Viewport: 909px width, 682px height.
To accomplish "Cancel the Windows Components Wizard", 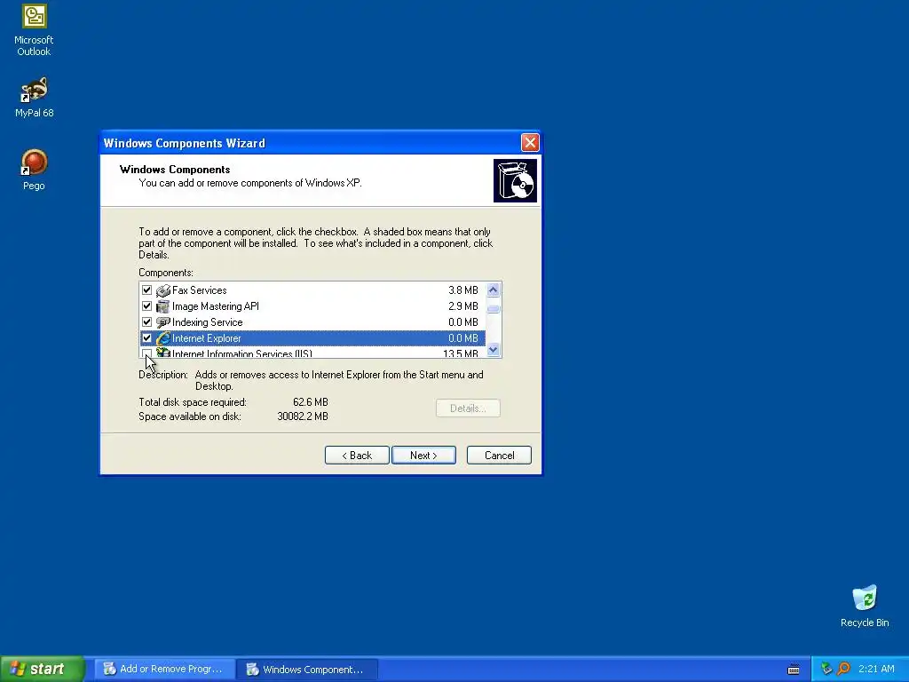I will click(x=499, y=456).
